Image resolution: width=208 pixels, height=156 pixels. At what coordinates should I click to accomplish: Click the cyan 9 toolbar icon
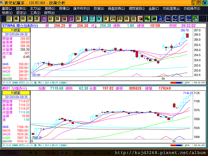[x=99, y=19]
